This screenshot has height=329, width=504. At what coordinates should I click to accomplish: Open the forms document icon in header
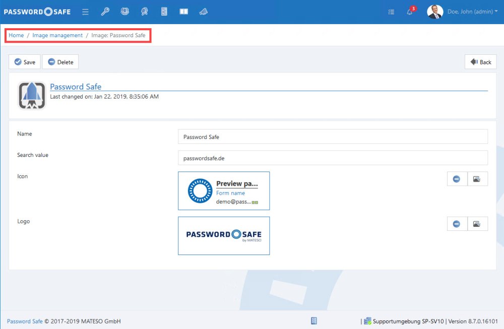coord(164,12)
